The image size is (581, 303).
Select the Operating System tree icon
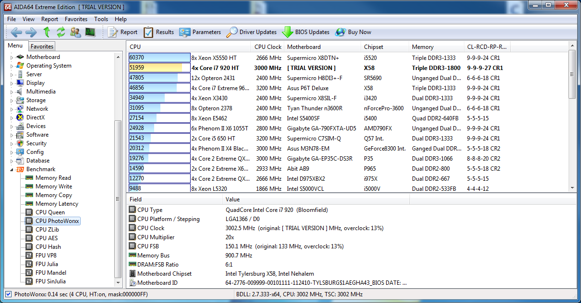click(x=20, y=66)
